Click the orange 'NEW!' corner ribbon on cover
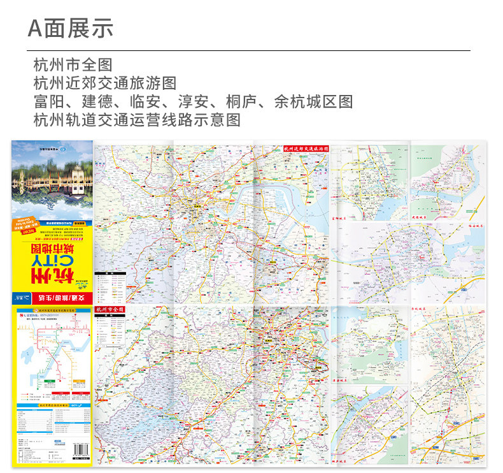 25,225
